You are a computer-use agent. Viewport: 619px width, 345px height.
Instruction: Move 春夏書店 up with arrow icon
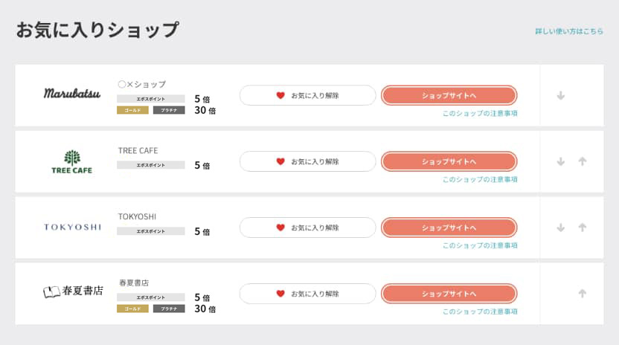[x=583, y=293]
